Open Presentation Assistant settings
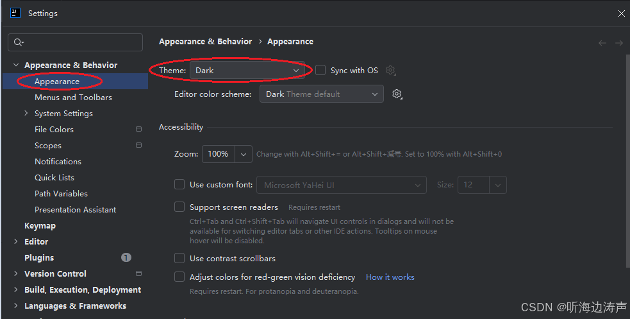 pyautogui.click(x=76, y=210)
